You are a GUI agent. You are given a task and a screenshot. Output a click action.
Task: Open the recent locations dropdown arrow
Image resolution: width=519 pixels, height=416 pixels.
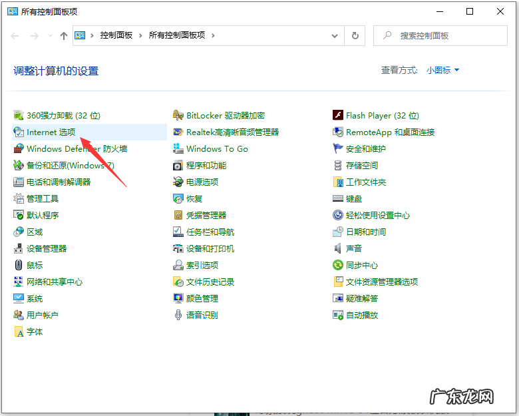click(50, 35)
